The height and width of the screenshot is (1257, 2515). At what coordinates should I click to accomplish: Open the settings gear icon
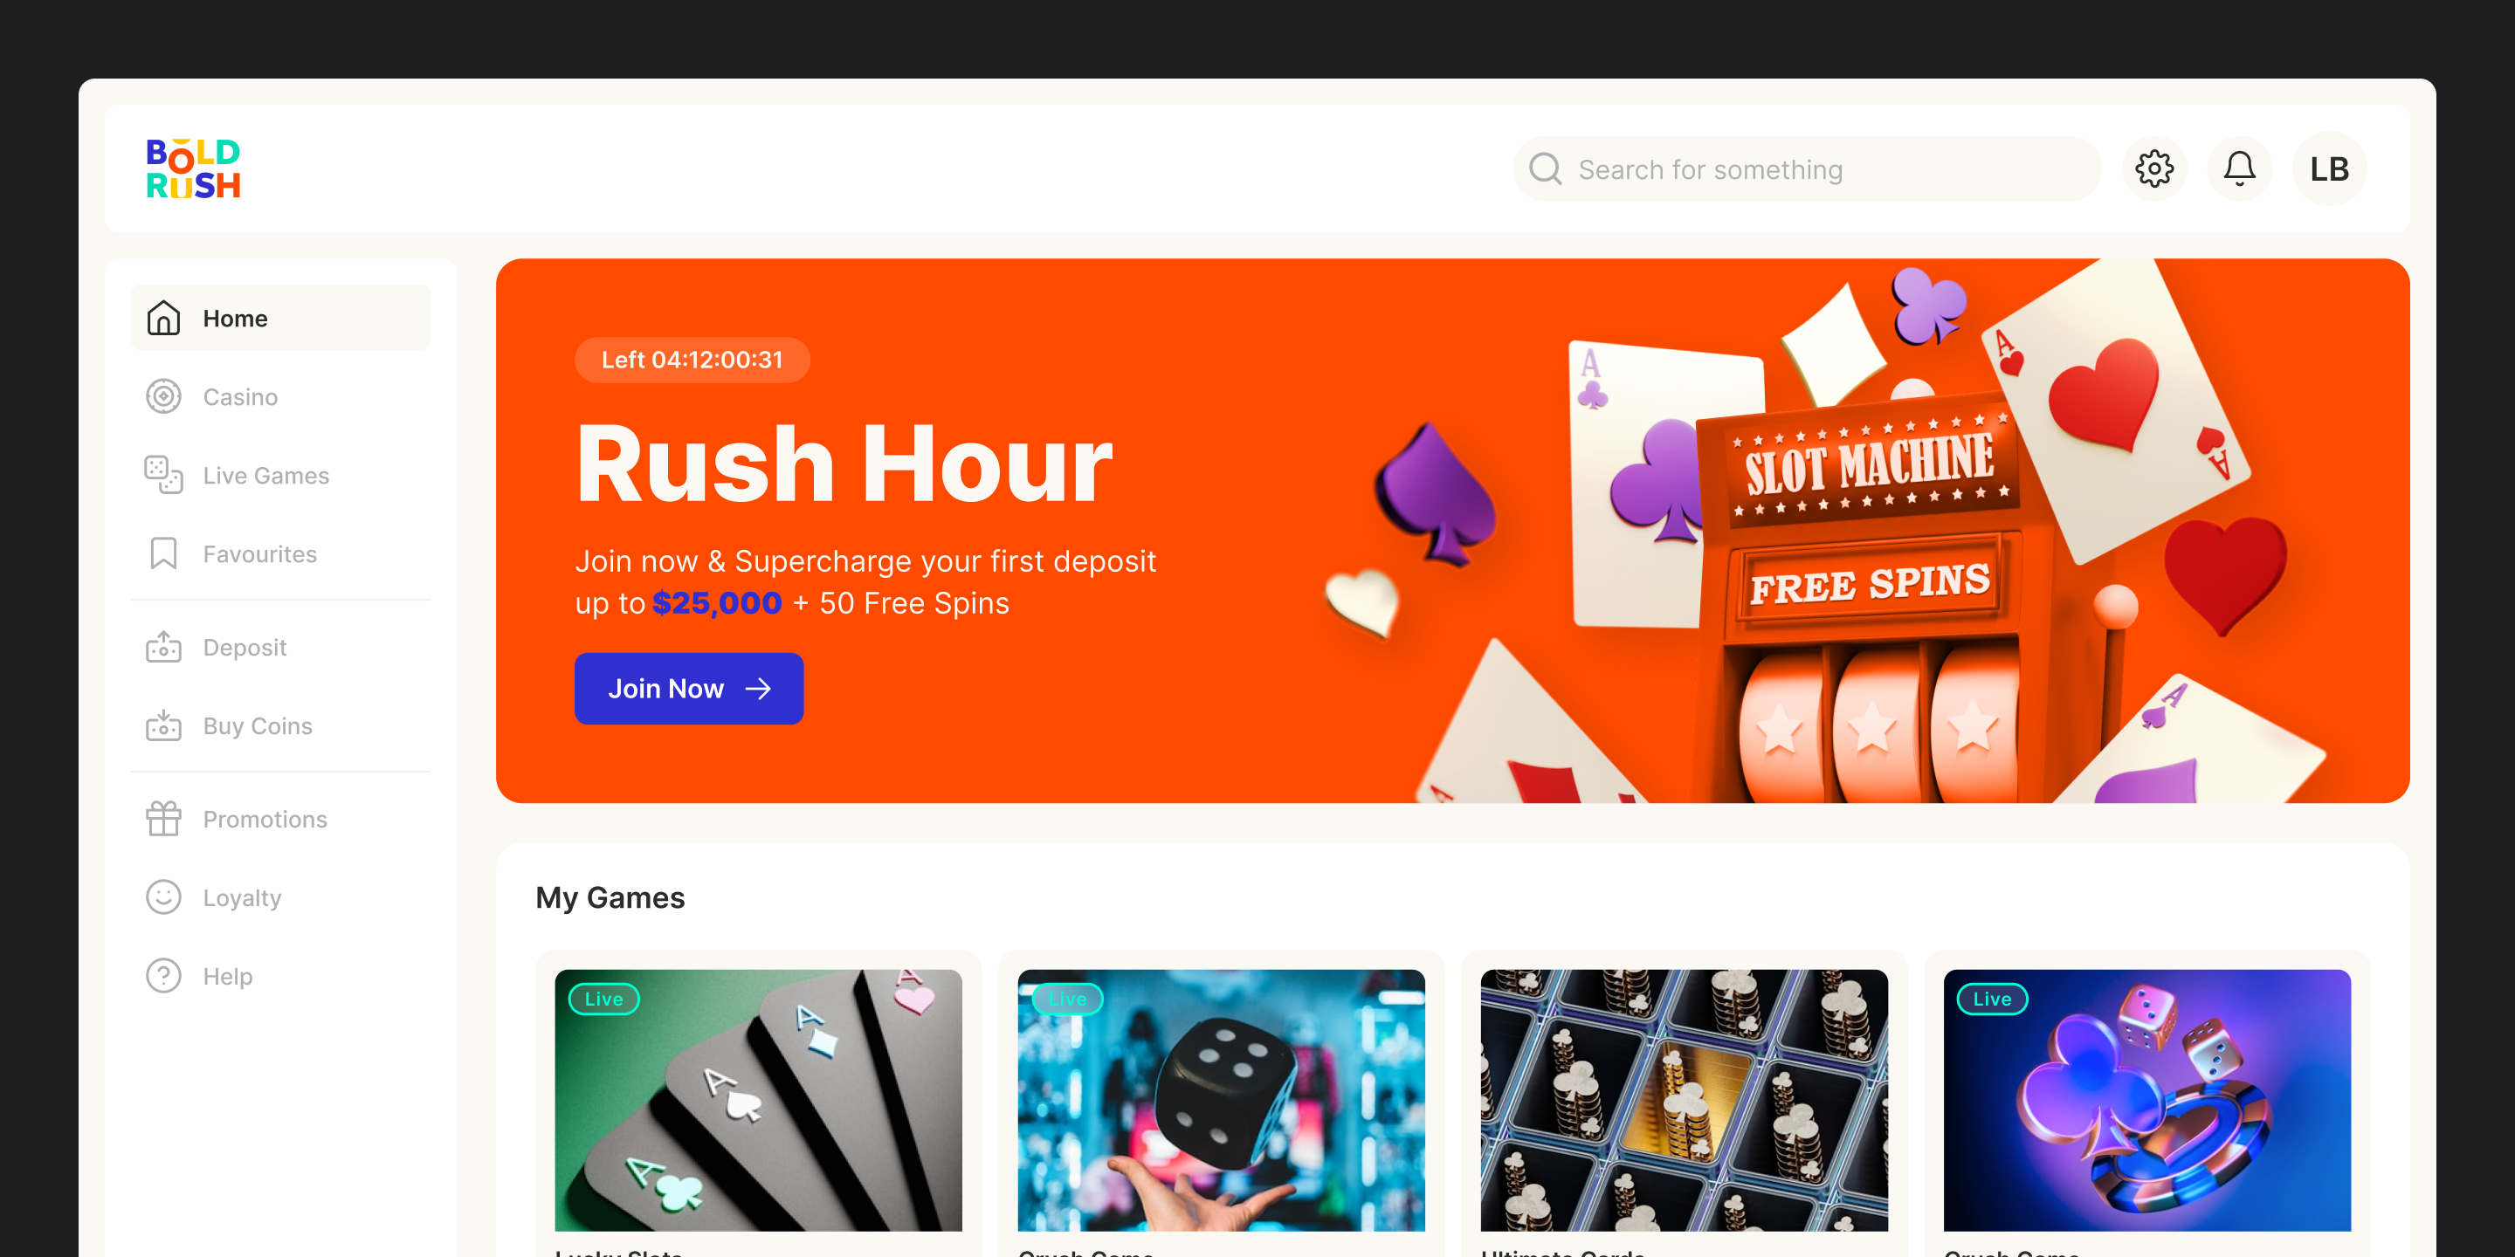pos(2153,168)
